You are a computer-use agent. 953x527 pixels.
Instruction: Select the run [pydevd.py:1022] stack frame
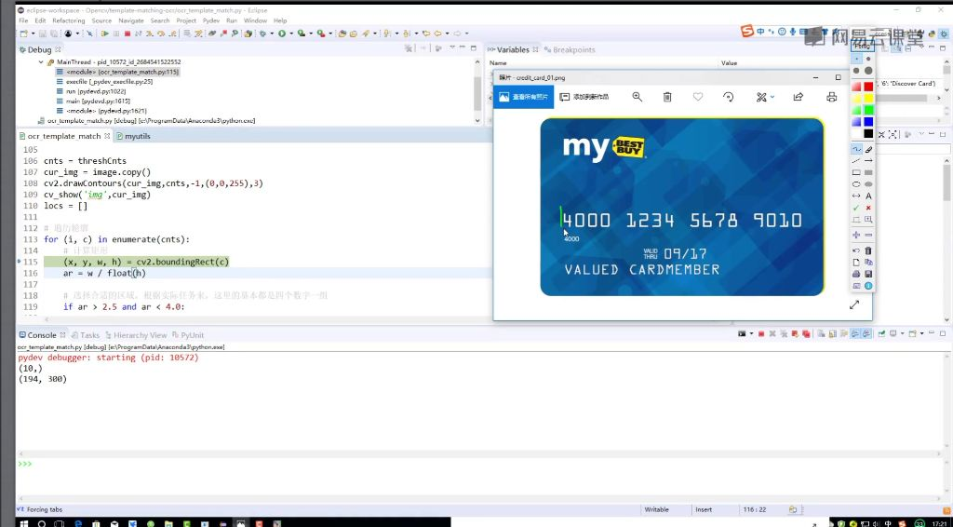pyautogui.click(x=92, y=91)
